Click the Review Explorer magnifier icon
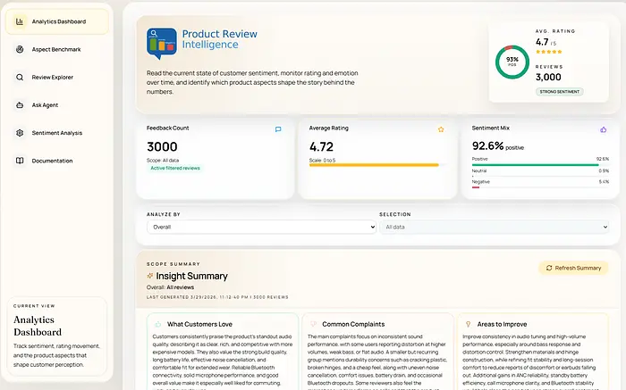This screenshot has width=626, height=390. coord(20,78)
